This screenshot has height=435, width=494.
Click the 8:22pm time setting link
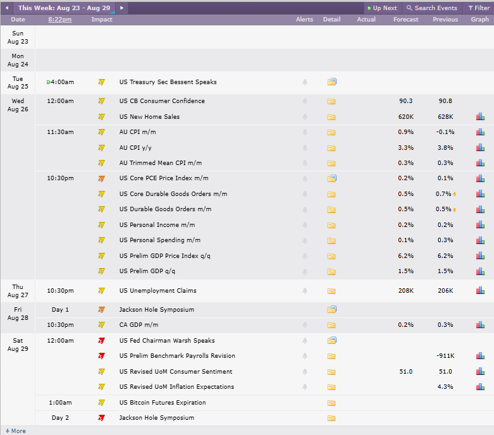tap(60, 19)
